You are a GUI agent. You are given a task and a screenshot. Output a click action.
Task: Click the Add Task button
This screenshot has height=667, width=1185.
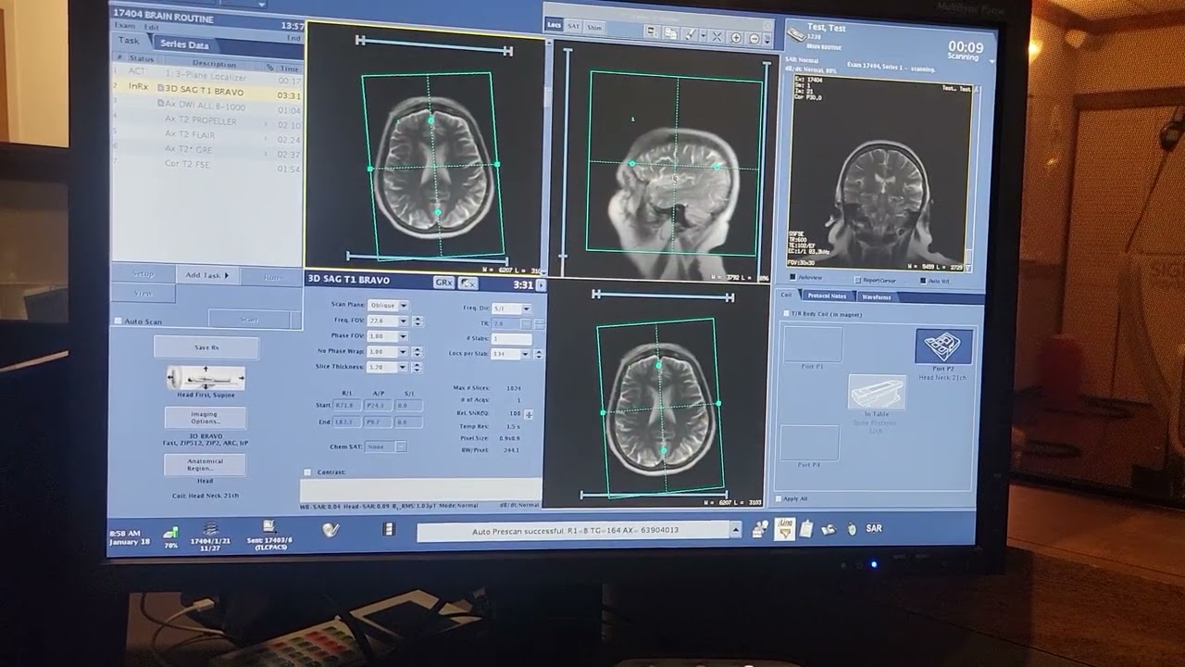(x=207, y=275)
